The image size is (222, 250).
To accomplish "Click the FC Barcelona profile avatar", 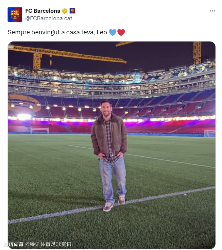I will point(15,14).
